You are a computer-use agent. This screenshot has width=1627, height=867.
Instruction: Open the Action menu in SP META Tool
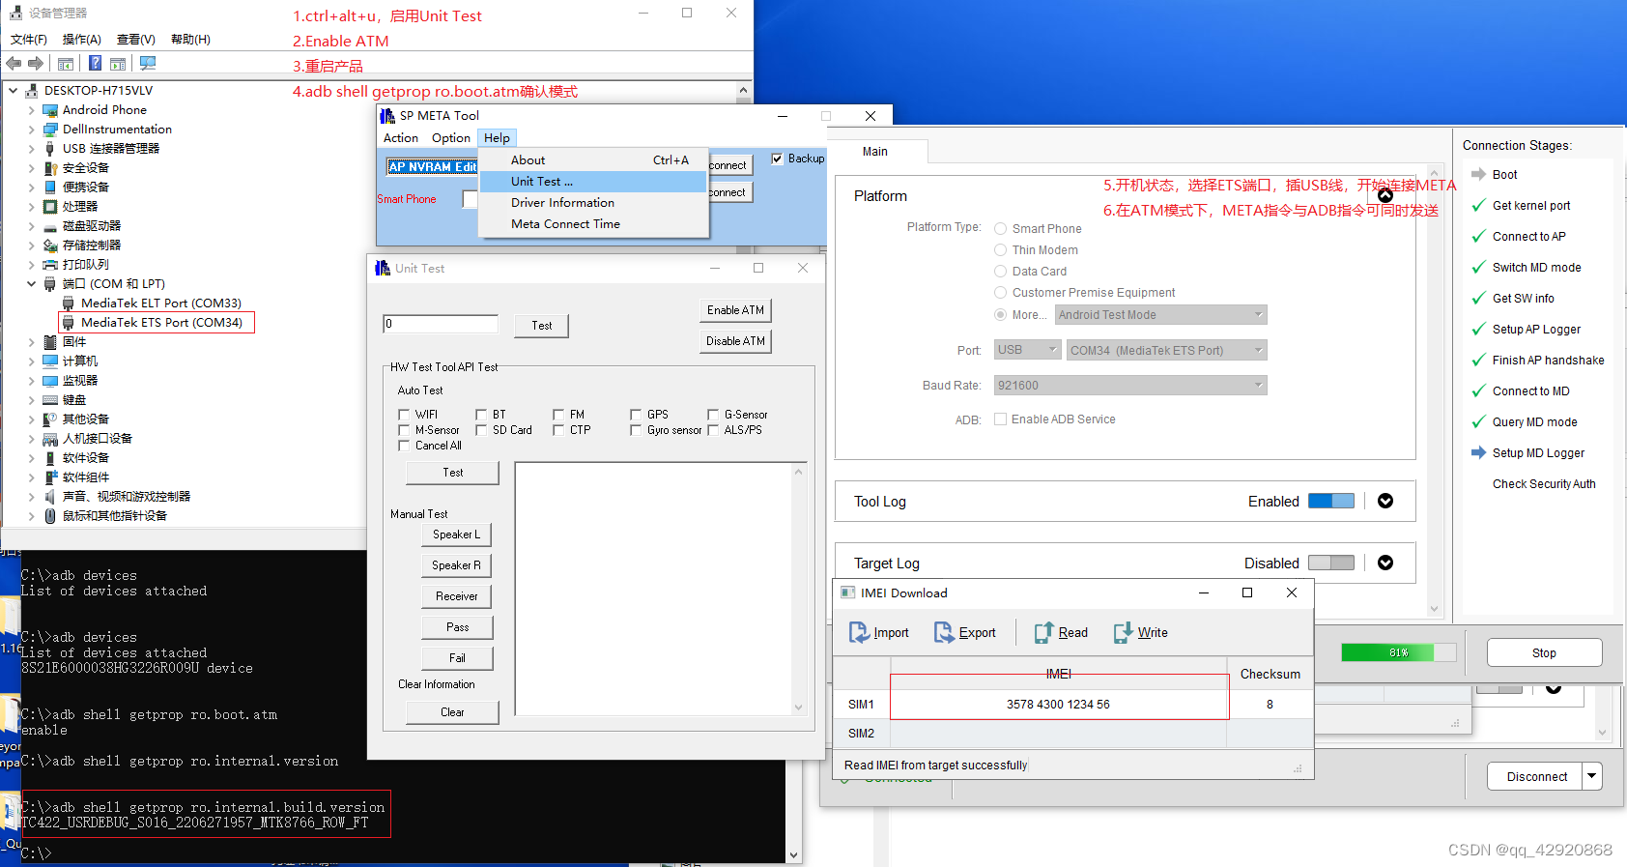pos(401,138)
